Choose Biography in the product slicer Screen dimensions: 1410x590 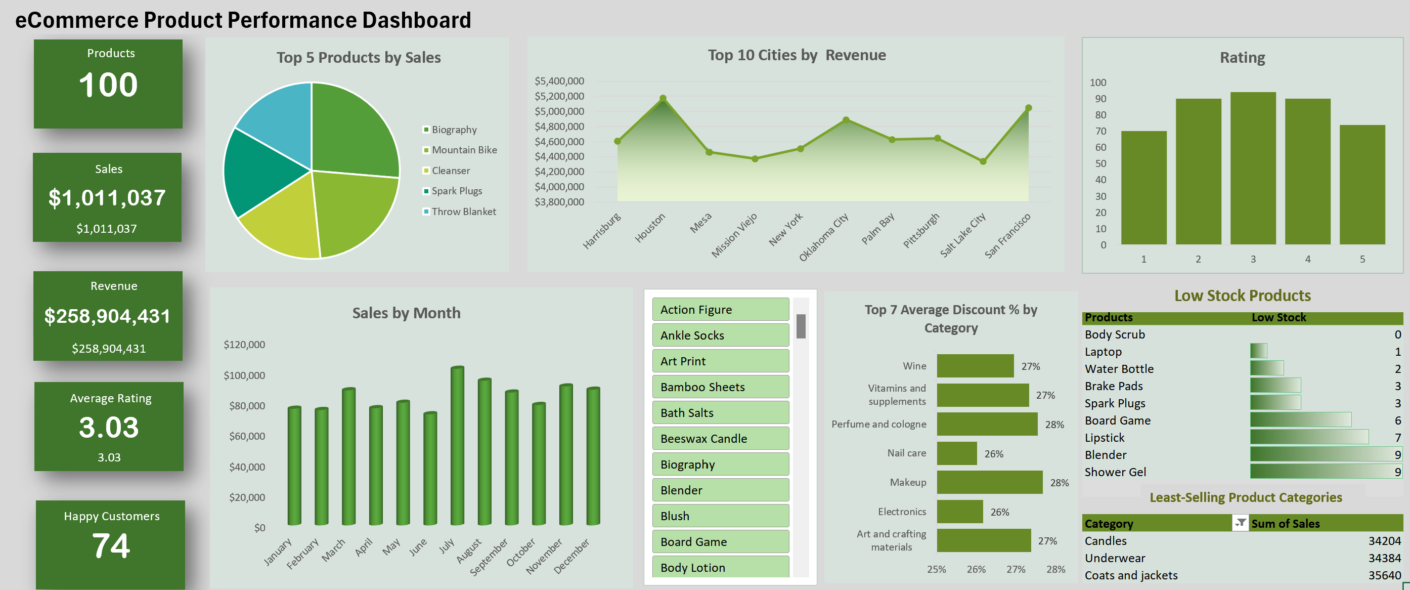(720, 465)
